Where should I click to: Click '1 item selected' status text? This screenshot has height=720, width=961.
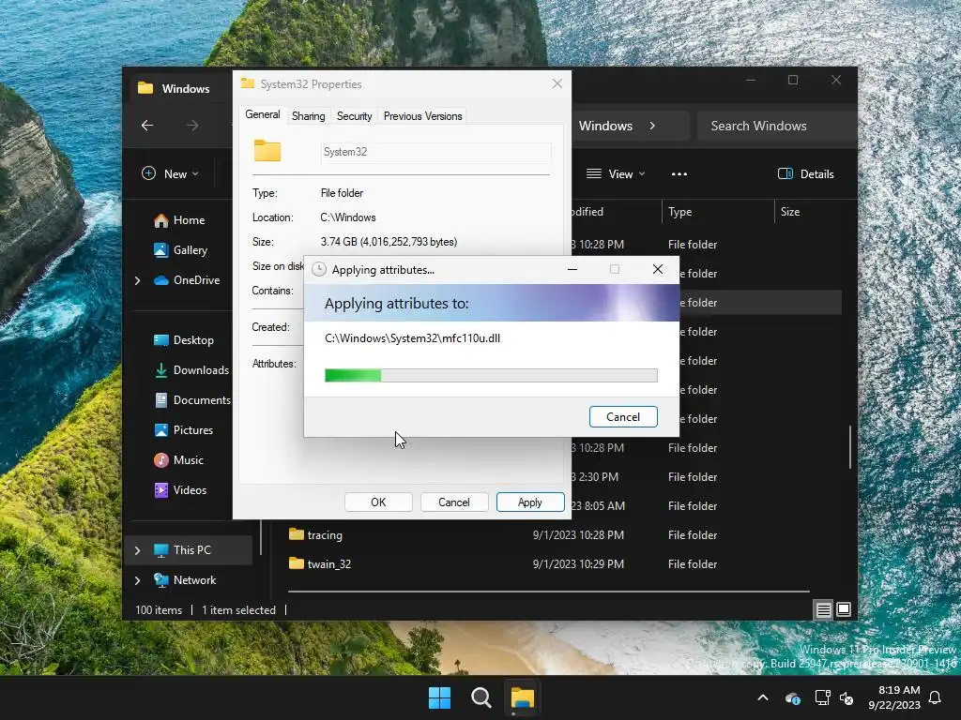point(238,610)
